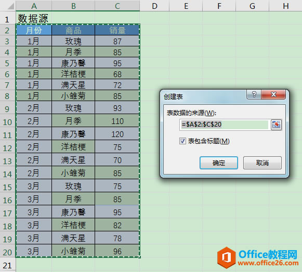Confirm with the 确定 button
The height and width of the screenshot is (272, 302).
tap(219, 163)
